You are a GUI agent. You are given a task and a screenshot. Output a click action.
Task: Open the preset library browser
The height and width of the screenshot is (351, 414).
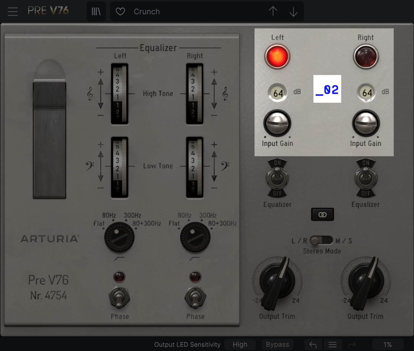(96, 11)
